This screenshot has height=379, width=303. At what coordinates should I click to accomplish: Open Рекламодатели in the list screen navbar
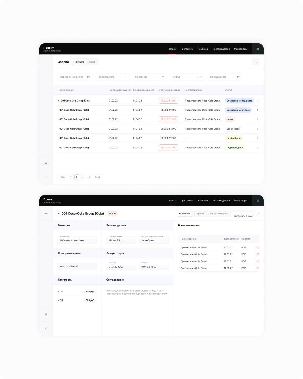(221, 49)
